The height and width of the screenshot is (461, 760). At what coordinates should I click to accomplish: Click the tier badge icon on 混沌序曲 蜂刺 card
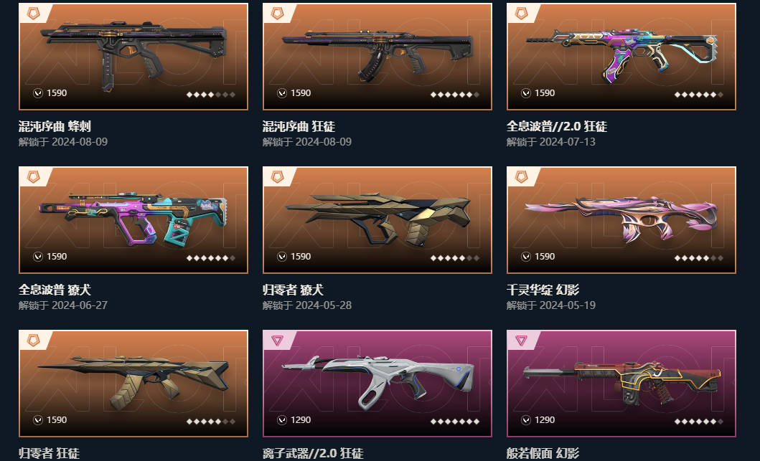(x=33, y=13)
